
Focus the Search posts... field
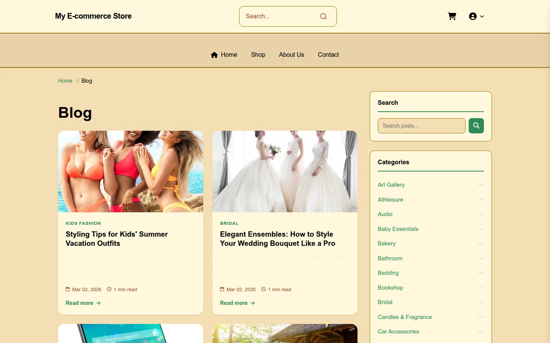point(422,126)
